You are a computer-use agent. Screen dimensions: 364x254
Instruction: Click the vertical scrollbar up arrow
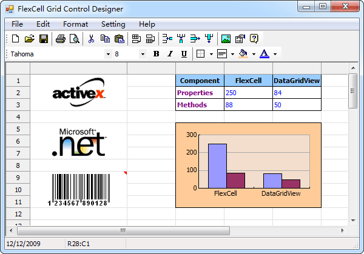tap(353, 68)
